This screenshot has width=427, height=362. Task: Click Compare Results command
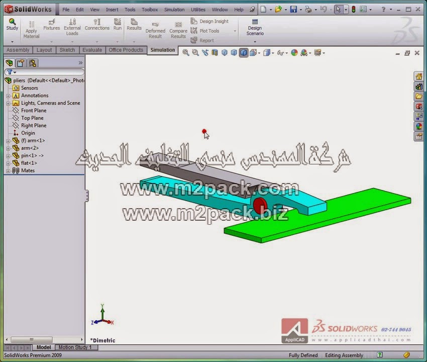coord(178,30)
